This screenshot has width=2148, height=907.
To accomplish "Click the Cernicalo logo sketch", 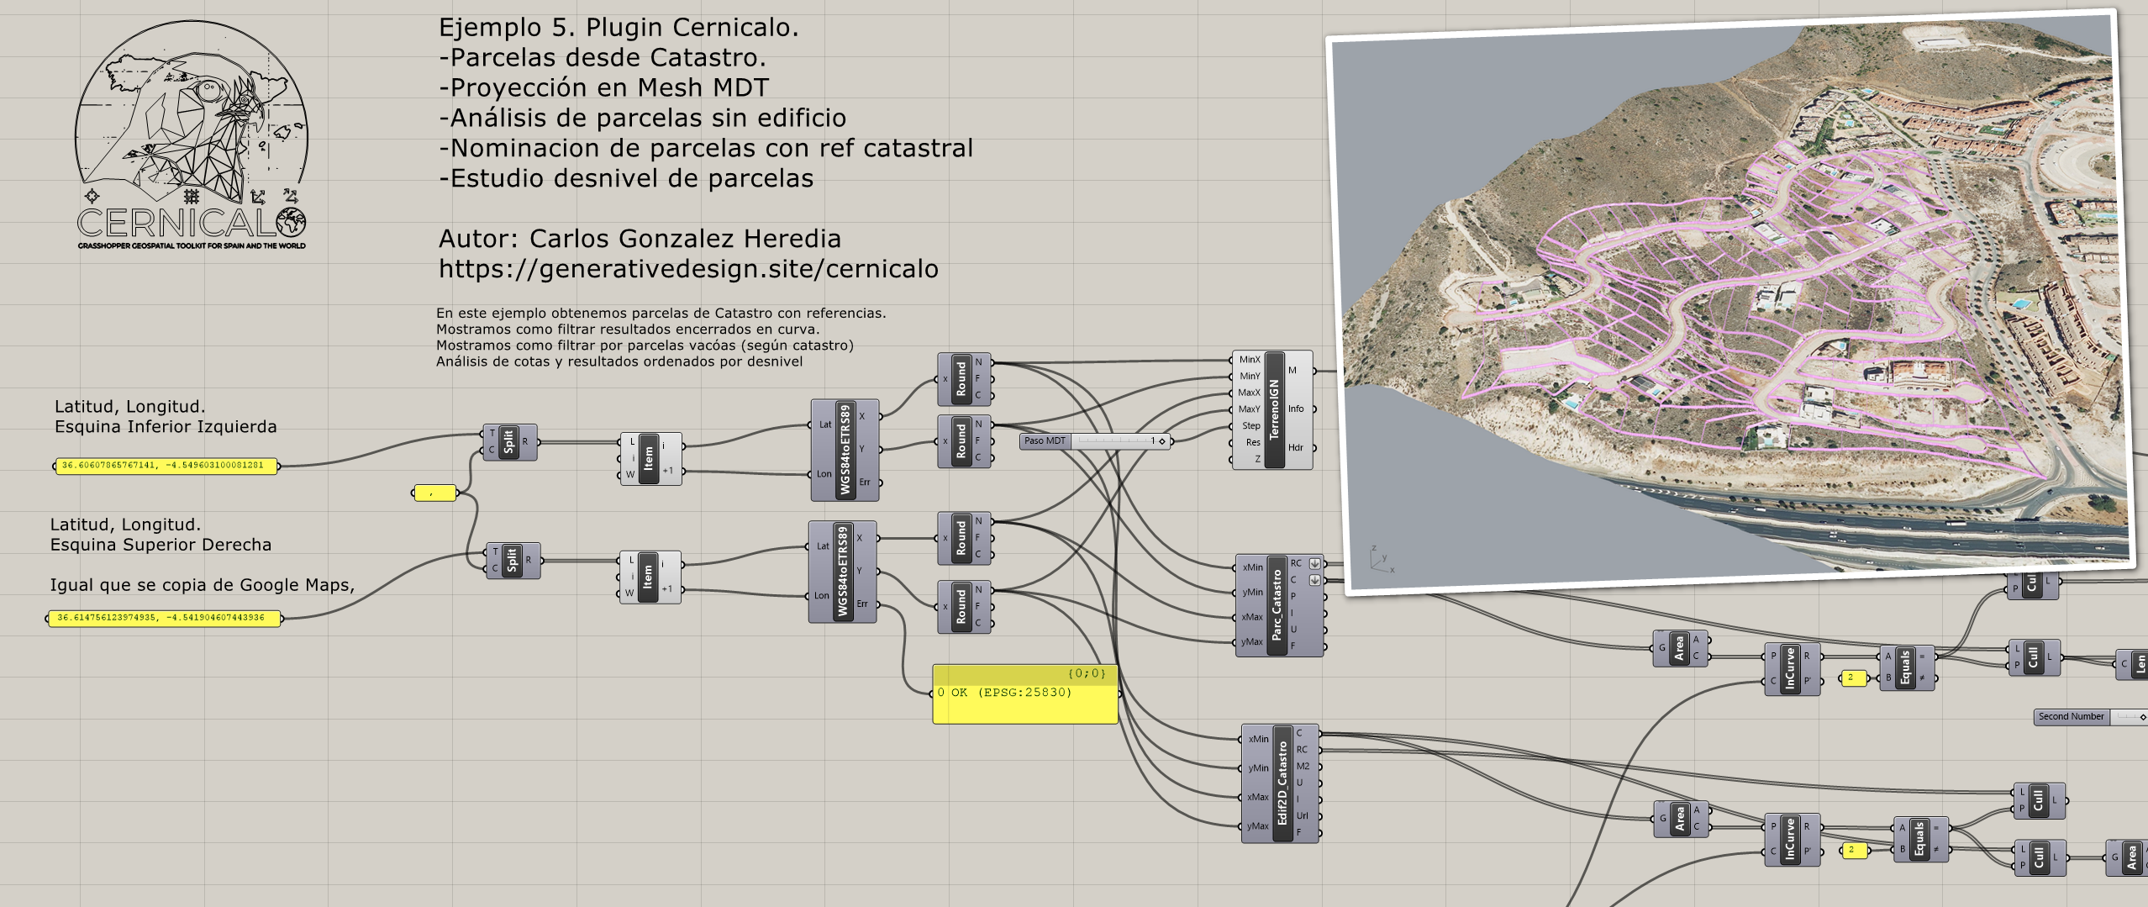I will [192, 134].
